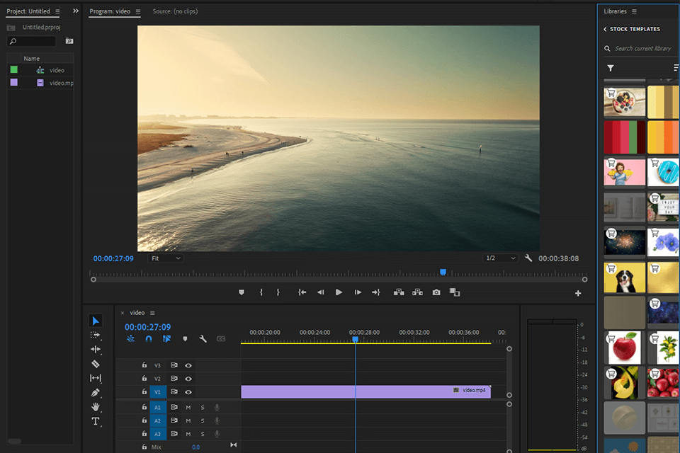The width and height of the screenshot is (680, 453).
Task: Select Project: Untitled tab
Action: [28, 11]
